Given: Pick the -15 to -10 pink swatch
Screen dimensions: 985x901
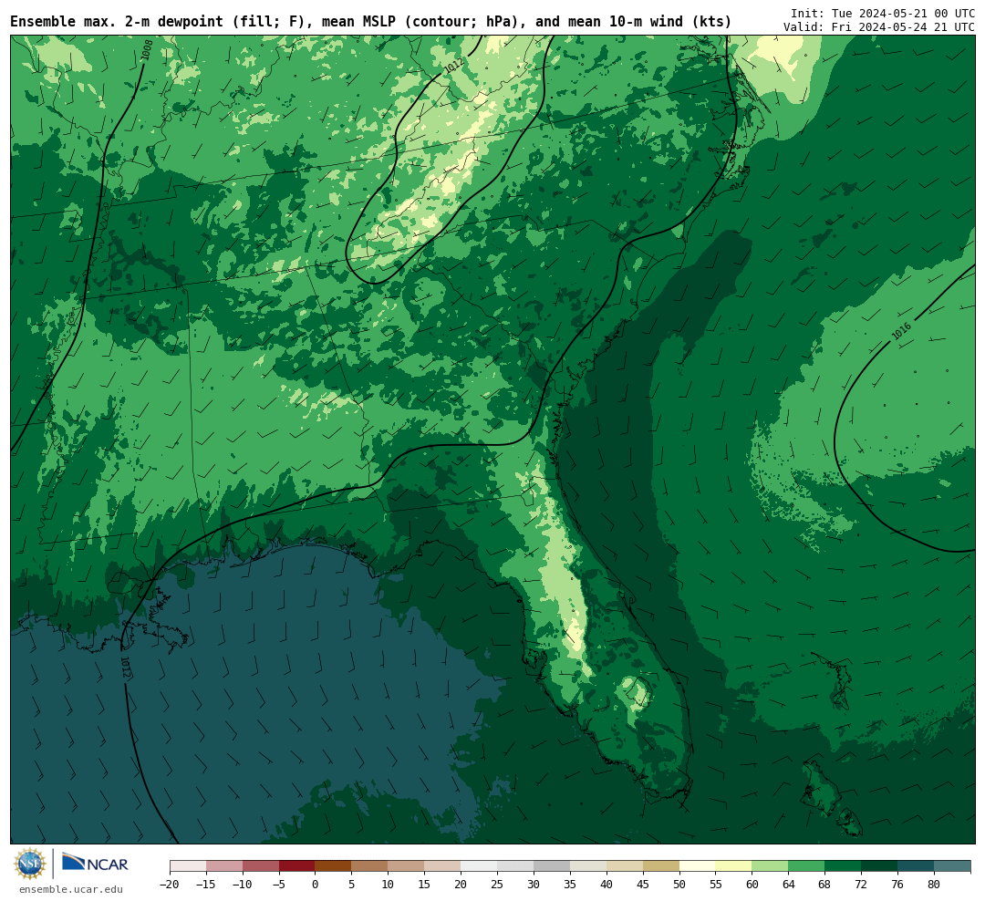Looking at the screenshot, I should [x=224, y=866].
